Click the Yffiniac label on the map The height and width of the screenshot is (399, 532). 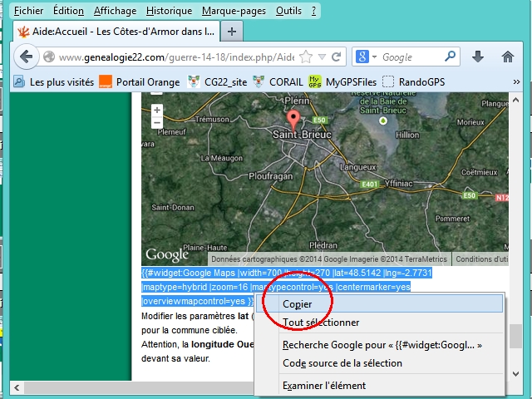[399, 184]
